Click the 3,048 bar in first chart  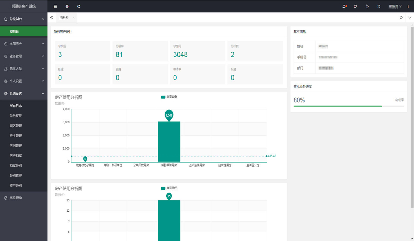coord(169,142)
